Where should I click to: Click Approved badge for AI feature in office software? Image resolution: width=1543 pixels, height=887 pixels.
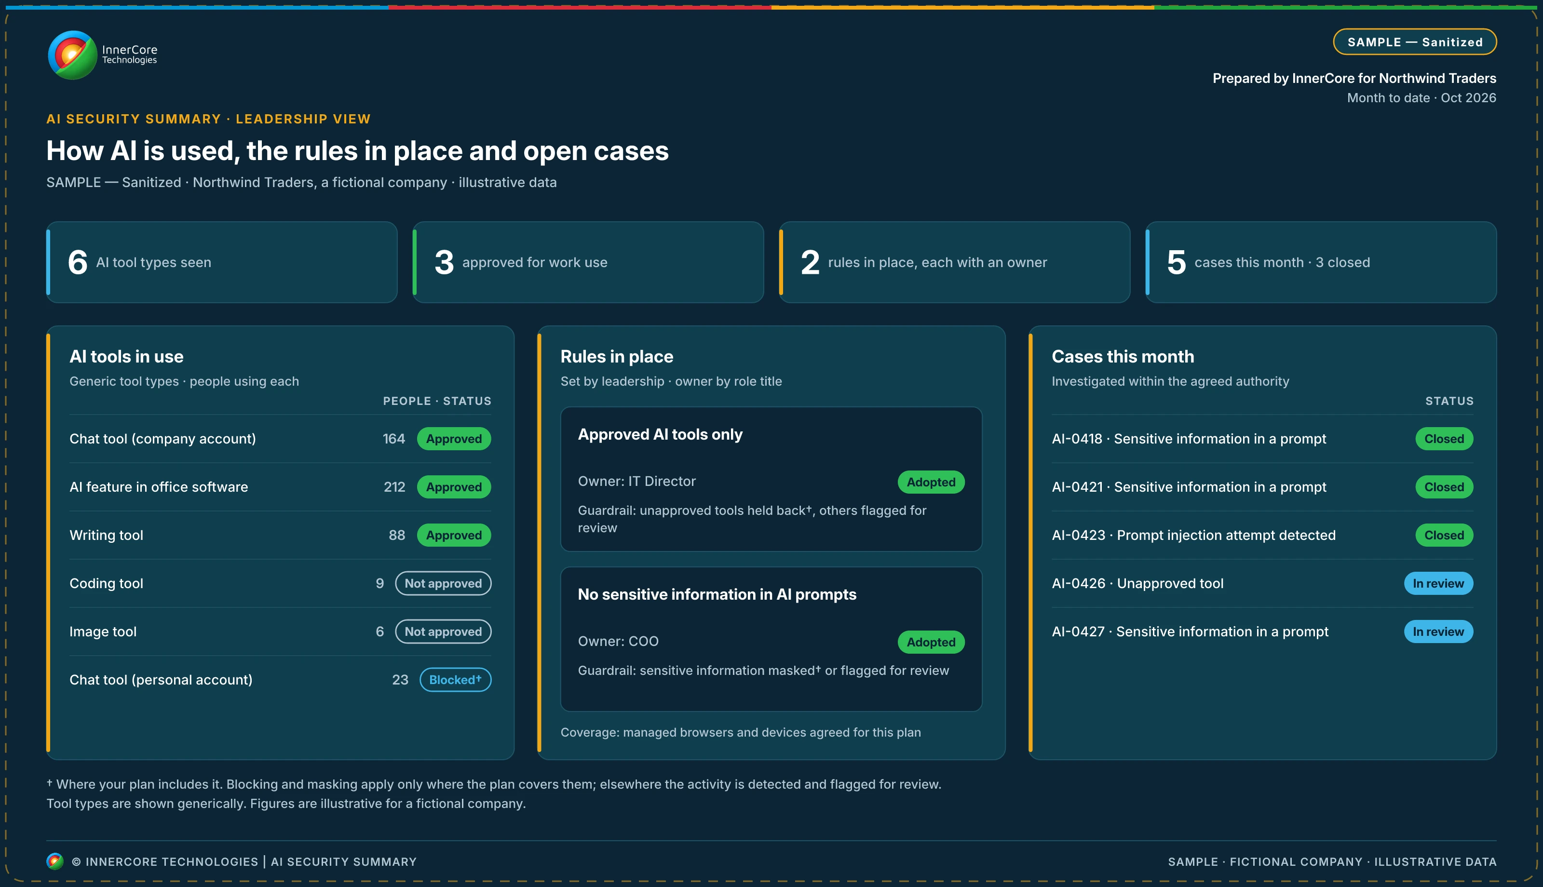pos(454,487)
